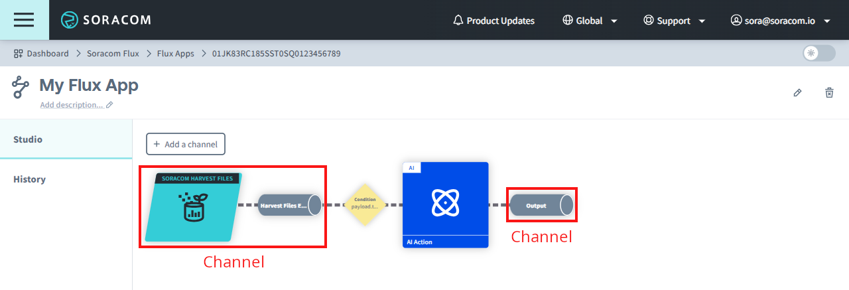Click the Add a channel button
The height and width of the screenshot is (290, 849).
(x=186, y=144)
